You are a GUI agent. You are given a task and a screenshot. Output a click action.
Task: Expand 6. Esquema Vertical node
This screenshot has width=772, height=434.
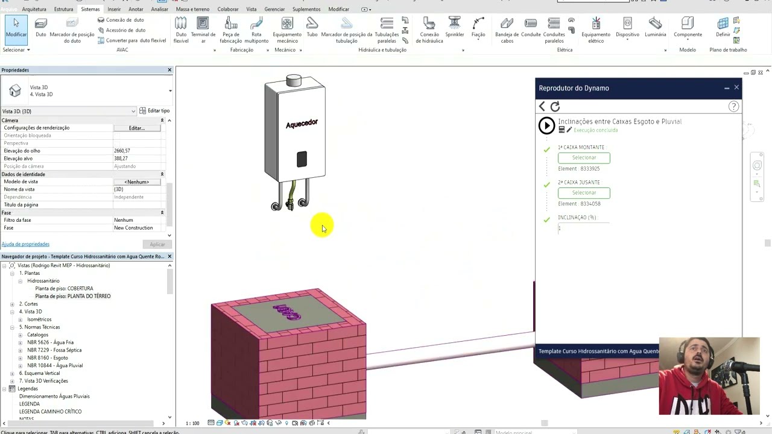point(12,373)
